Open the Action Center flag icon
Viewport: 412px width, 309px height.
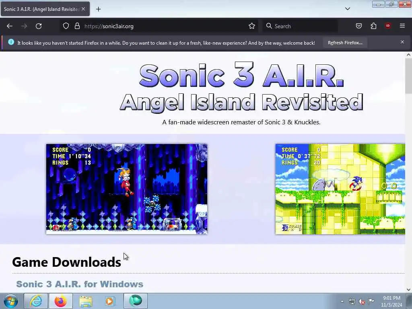(x=371, y=301)
